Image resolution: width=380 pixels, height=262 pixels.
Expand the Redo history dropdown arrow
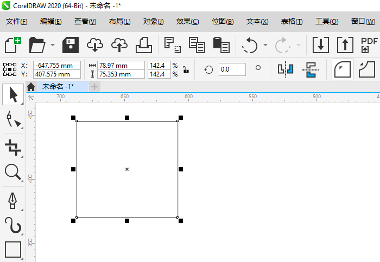tap(298, 45)
